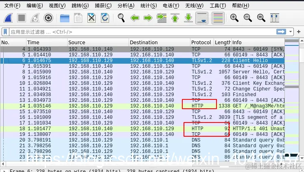
Task: Open the 捕获(C) menu
Action: (103, 6)
